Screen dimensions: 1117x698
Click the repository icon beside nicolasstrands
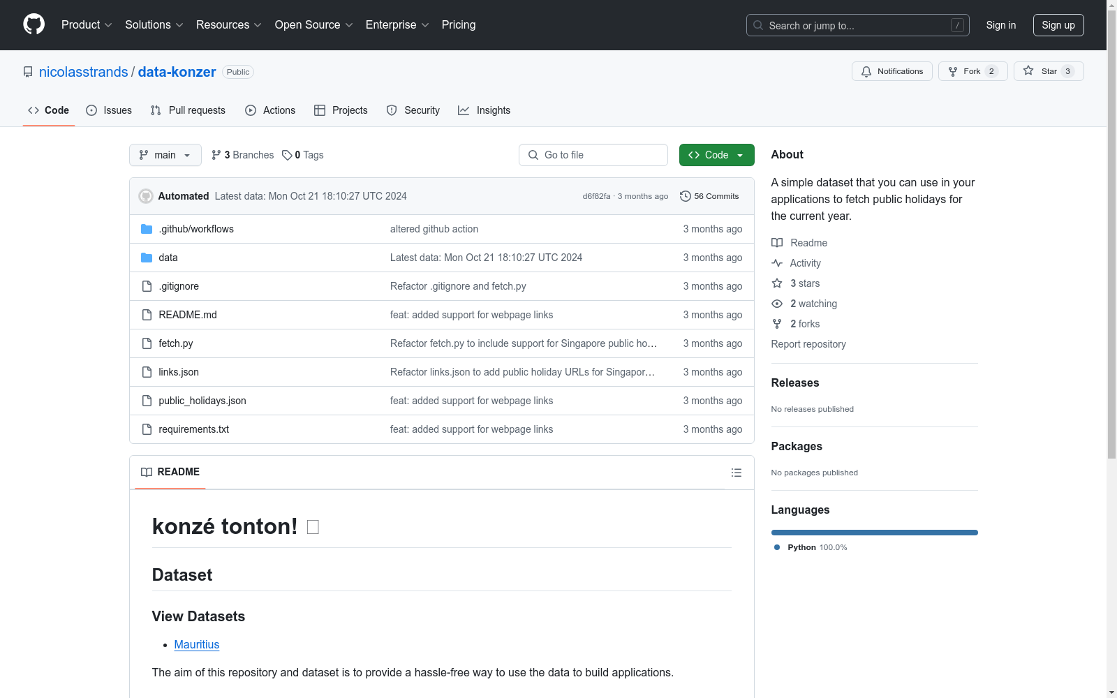28,72
